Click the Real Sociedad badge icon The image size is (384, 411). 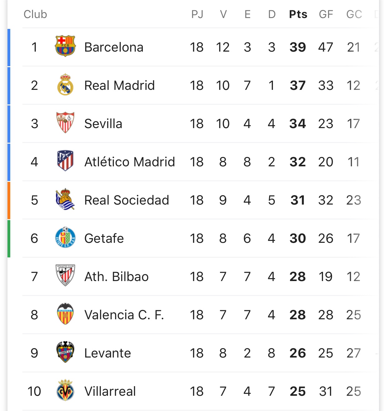click(x=65, y=199)
